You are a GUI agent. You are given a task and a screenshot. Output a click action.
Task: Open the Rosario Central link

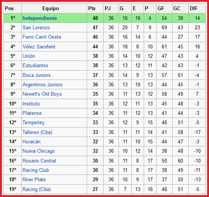point(39,161)
